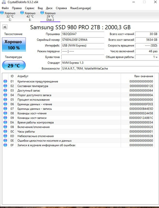Click status orb of attribute 01 row

coord(5,81)
